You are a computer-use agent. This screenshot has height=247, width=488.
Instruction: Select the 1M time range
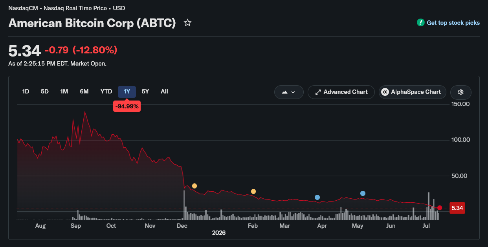click(64, 91)
